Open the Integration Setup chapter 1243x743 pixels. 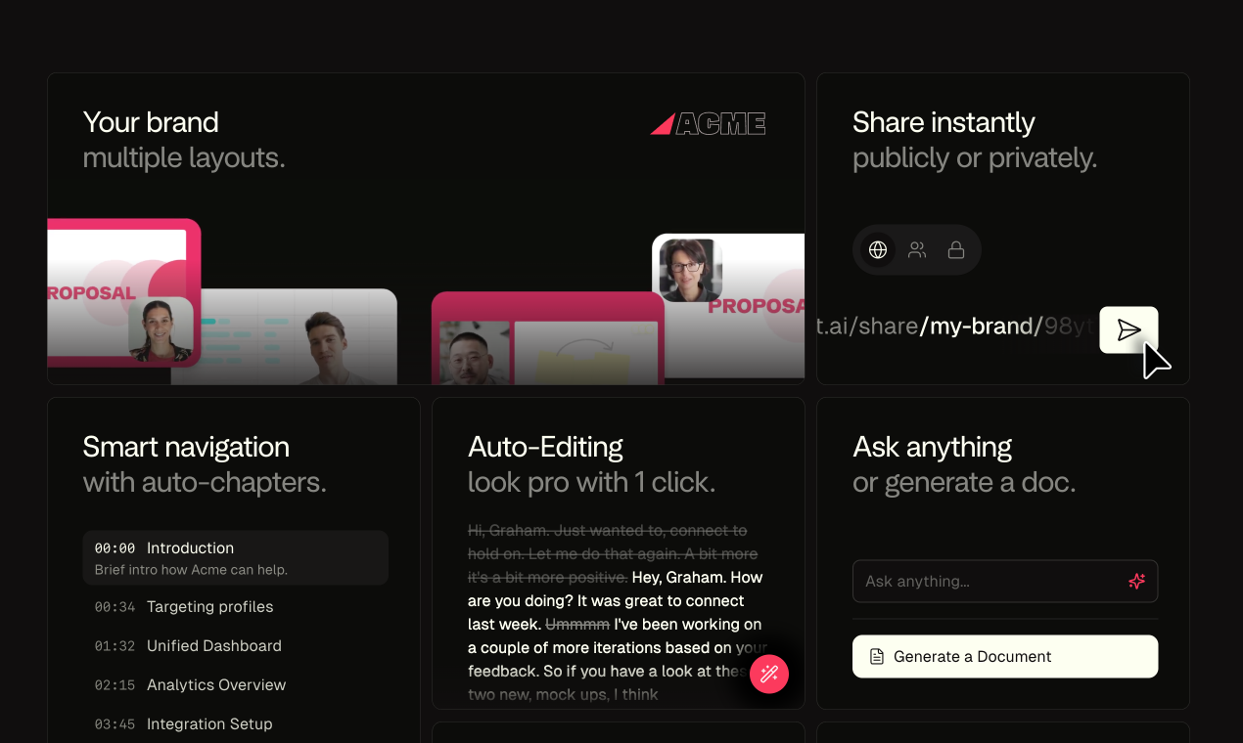pos(209,723)
